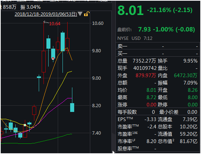Click the 振 3.04% amplitude readout

point(30,7)
